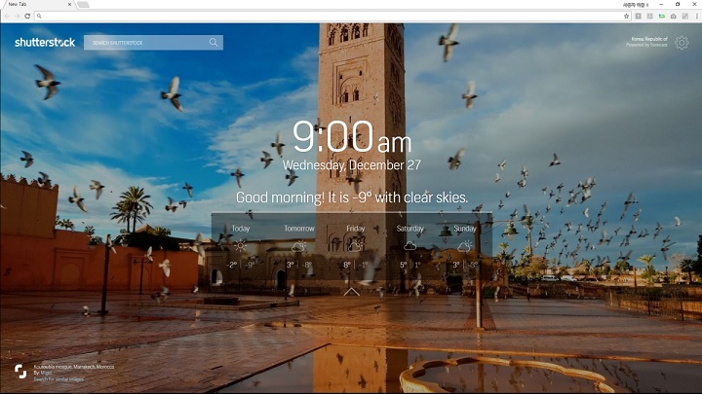Image resolution: width=702 pixels, height=394 pixels.
Task: Select the Sunday forecast label
Action: click(x=465, y=229)
